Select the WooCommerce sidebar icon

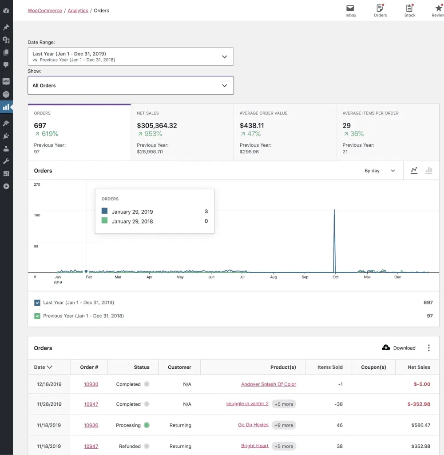(6, 81)
